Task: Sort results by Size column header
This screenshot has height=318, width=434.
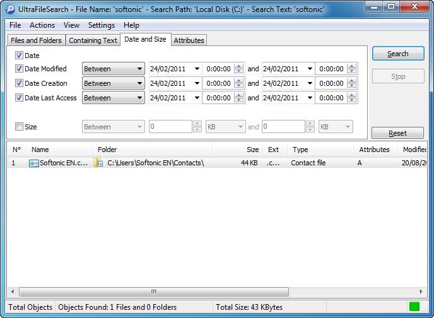Action: 237,150
